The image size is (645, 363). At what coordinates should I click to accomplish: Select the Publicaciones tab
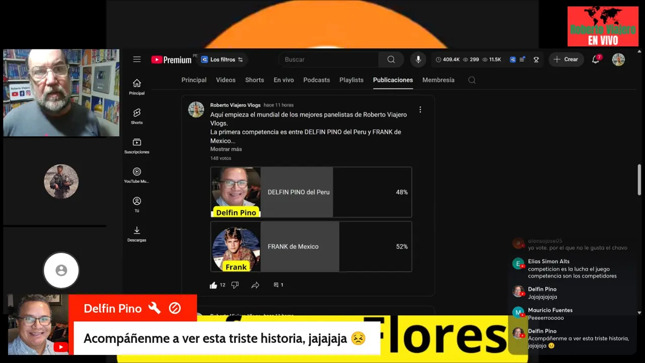click(393, 80)
